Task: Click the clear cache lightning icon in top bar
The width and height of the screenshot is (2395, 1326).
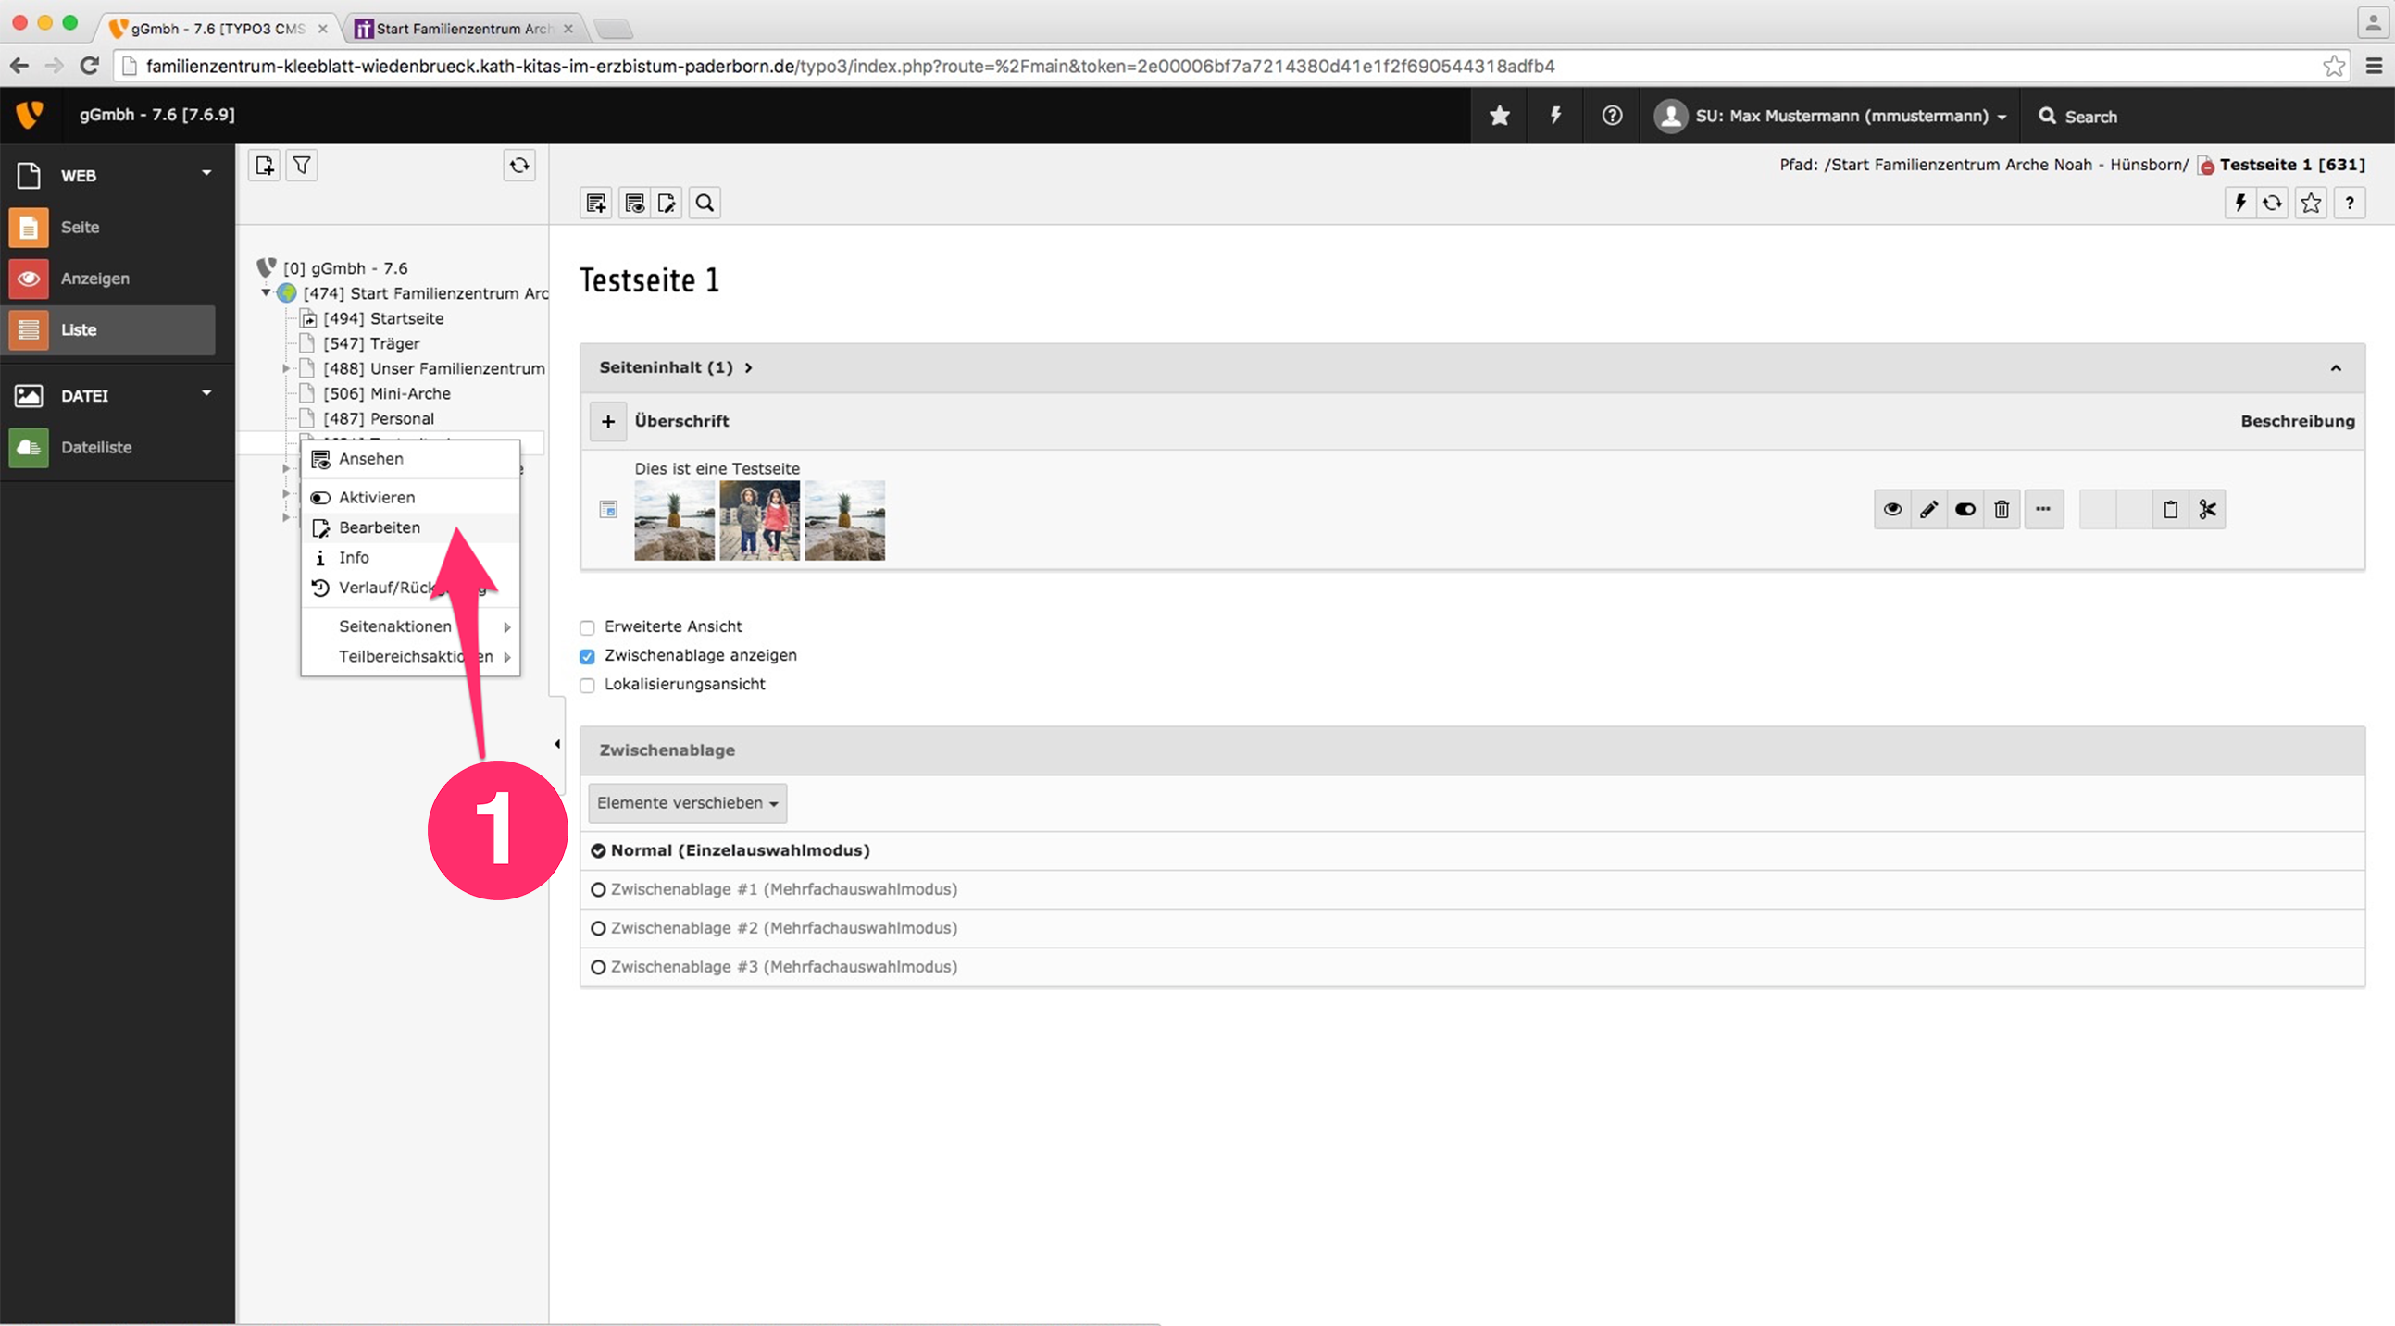Action: [x=1554, y=117]
